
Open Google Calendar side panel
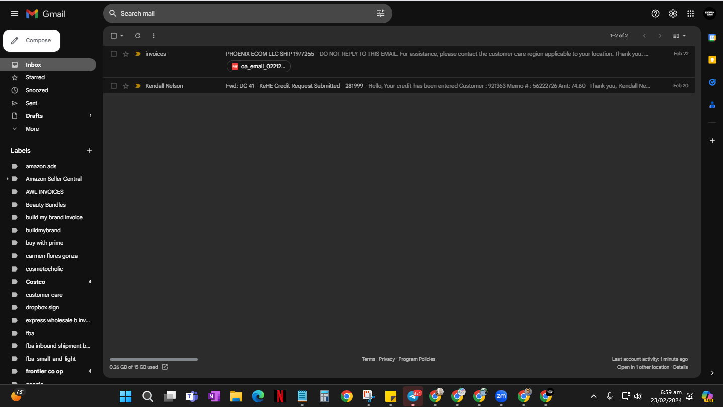[x=712, y=37]
